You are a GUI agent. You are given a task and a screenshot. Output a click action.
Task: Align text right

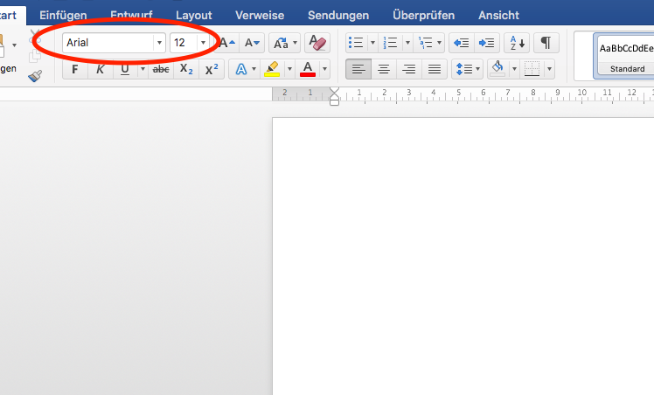(409, 69)
